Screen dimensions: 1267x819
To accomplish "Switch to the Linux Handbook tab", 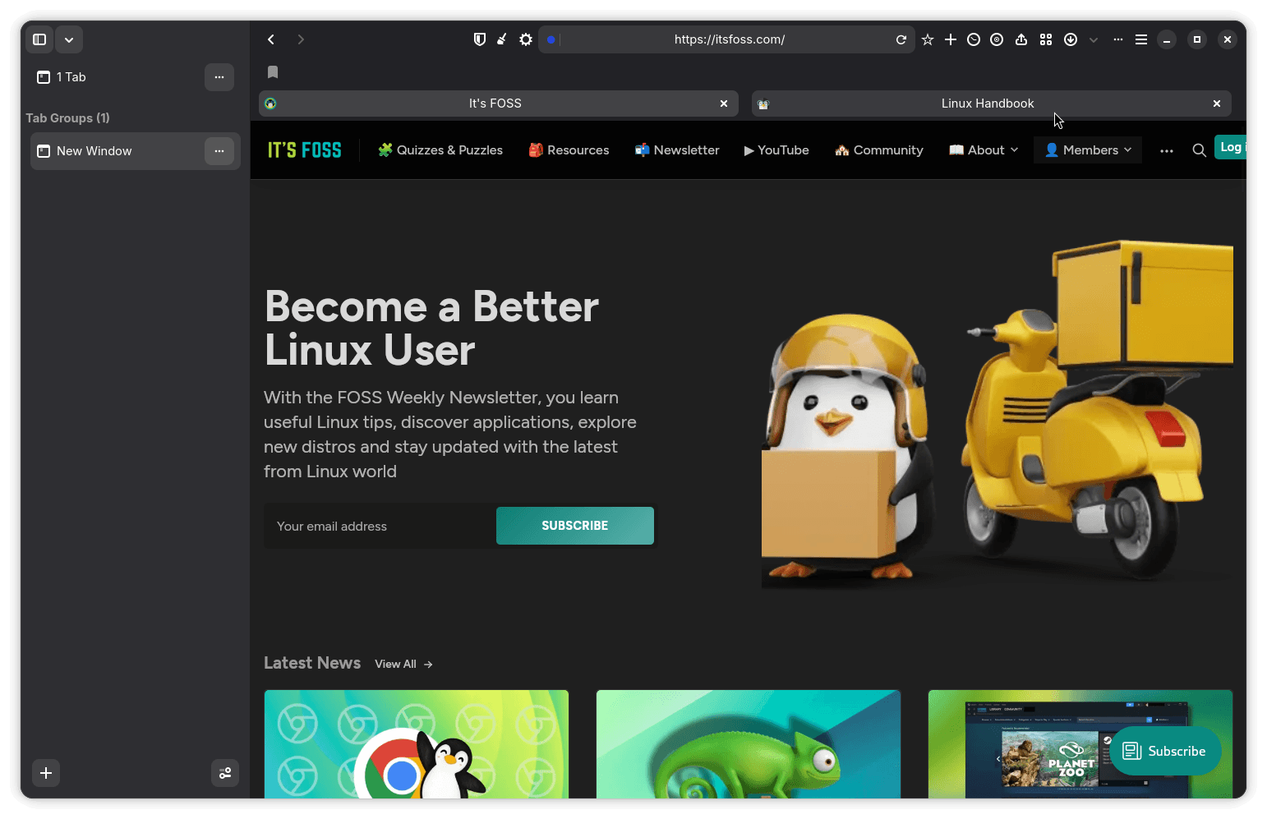I will tap(986, 104).
